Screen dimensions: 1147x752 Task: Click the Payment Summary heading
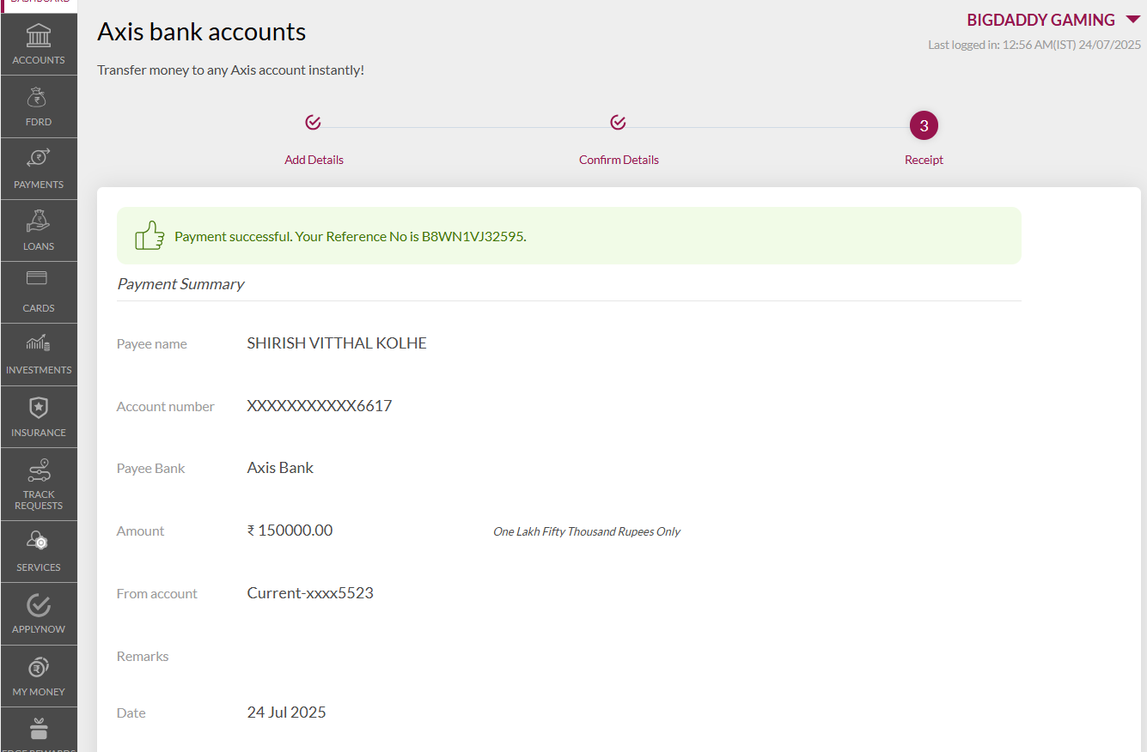tap(180, 284)
